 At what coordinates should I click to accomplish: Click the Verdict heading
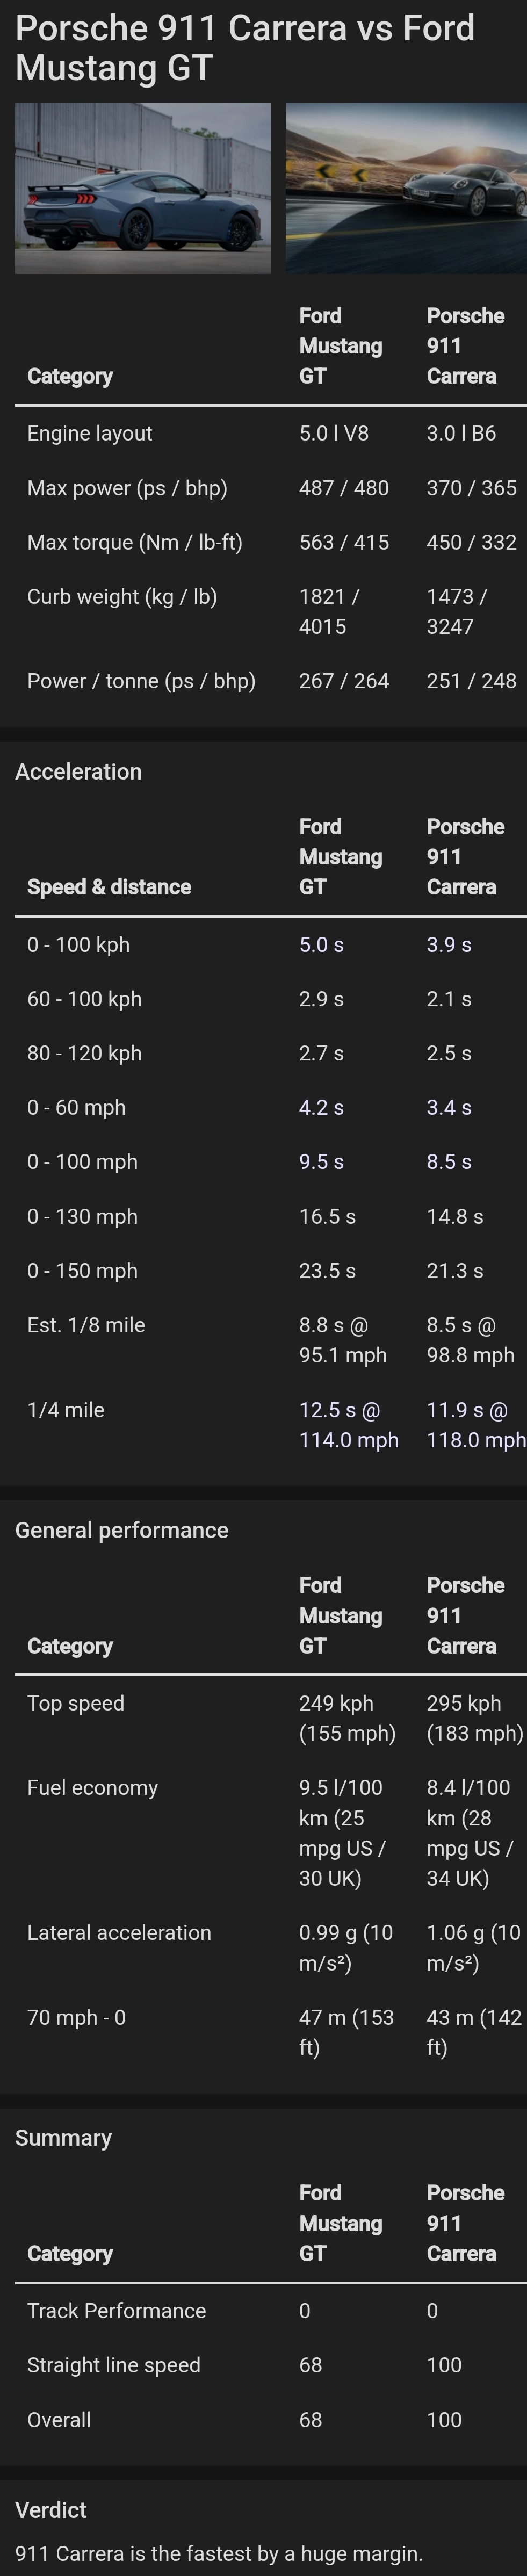(50, 2510)
